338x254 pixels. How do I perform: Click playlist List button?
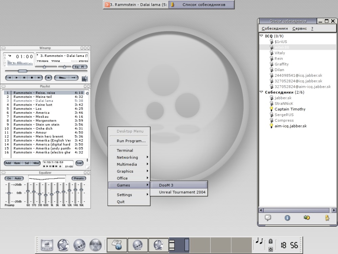(79, 163)
